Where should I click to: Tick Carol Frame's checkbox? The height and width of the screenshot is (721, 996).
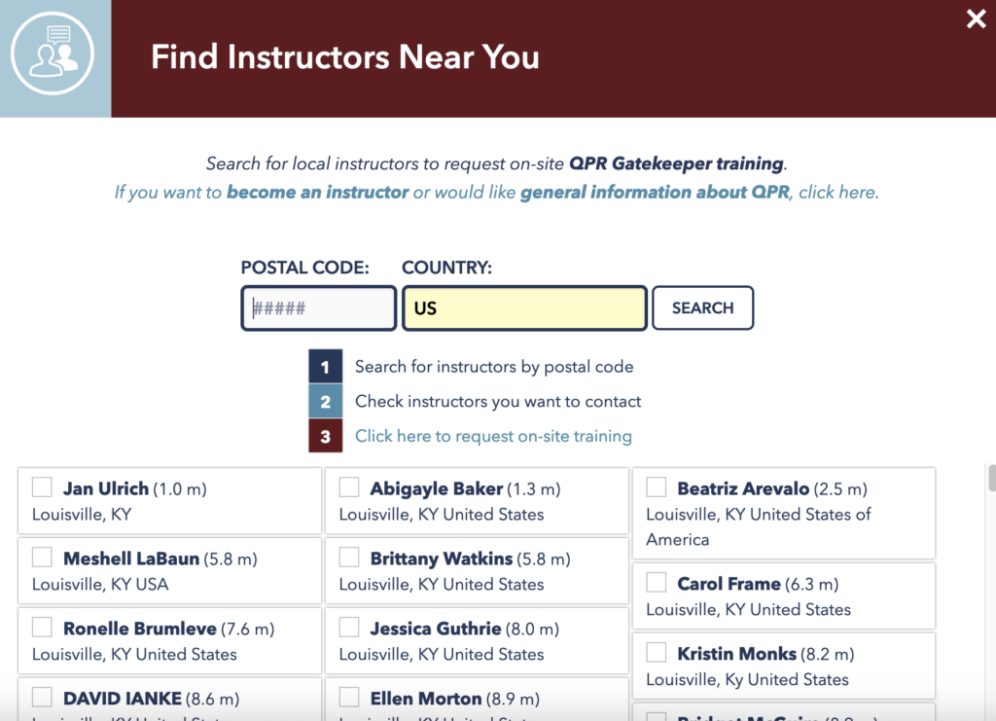tap(657, 582)
